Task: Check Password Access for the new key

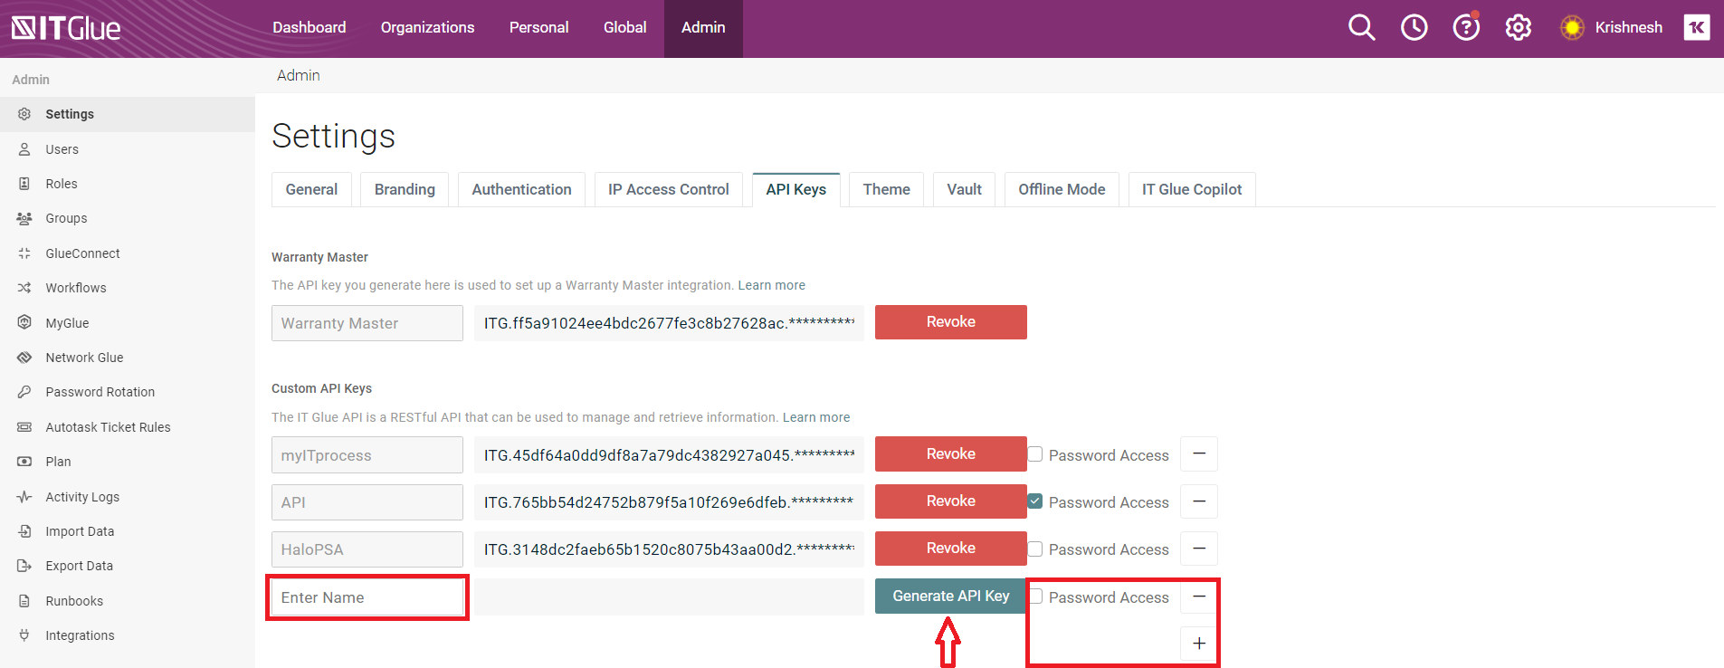Action: coord(1035,596)
